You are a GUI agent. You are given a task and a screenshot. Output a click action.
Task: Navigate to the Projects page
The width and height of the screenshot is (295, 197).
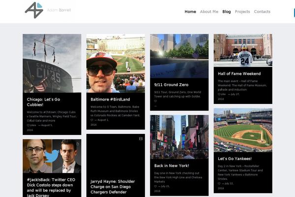coord(242,12)
